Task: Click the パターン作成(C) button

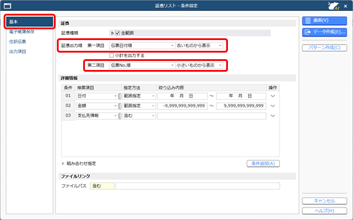Action: coord(324,48)
